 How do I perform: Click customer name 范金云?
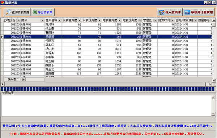[50, 69]
